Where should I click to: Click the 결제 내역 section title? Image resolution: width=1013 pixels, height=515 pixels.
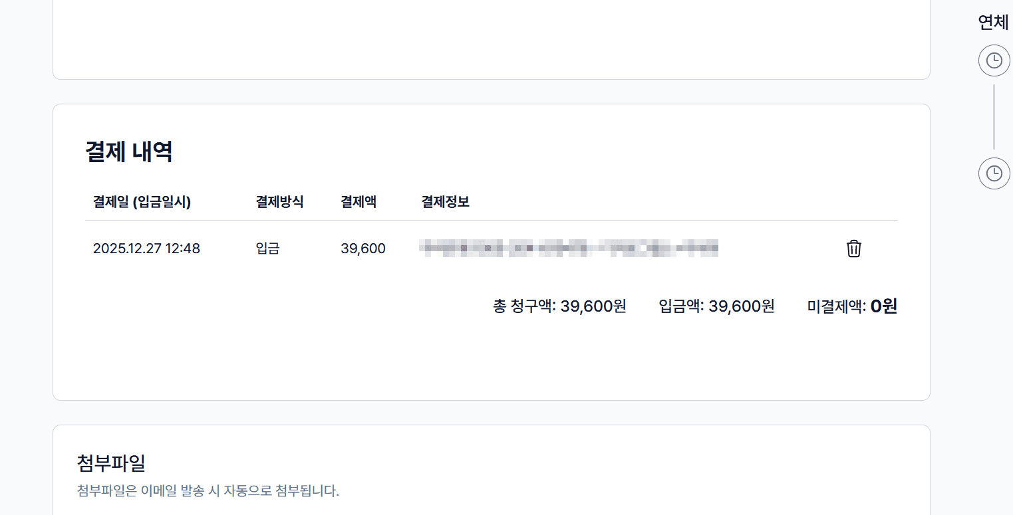[130, 152]
